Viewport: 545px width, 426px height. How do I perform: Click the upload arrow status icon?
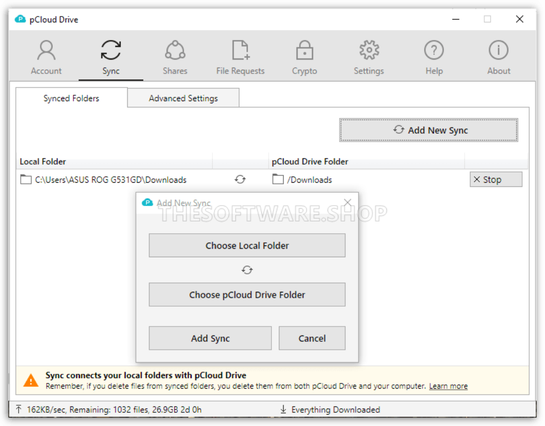click(19, 409)
